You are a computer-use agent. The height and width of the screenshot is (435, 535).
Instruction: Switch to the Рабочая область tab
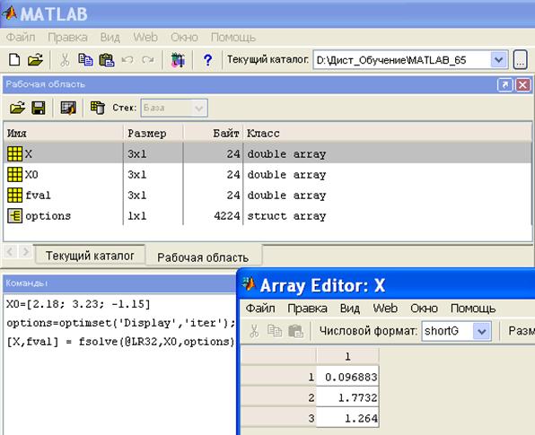[x=203, y=257]
